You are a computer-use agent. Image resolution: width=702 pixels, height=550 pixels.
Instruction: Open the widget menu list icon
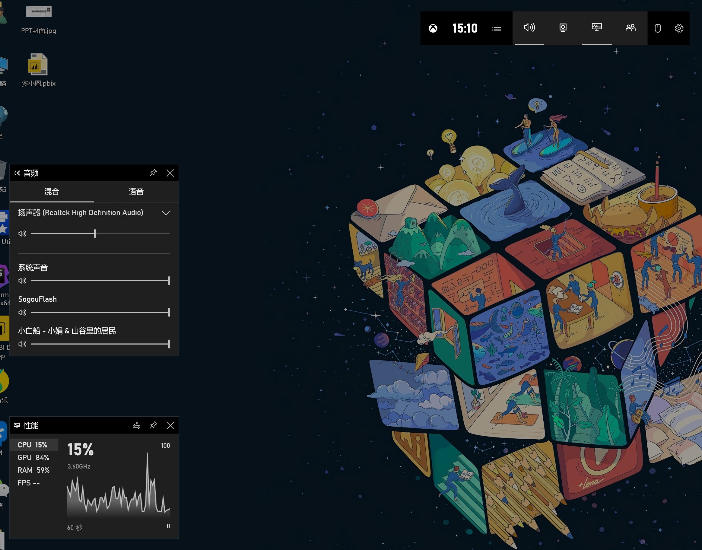(497, 28)
